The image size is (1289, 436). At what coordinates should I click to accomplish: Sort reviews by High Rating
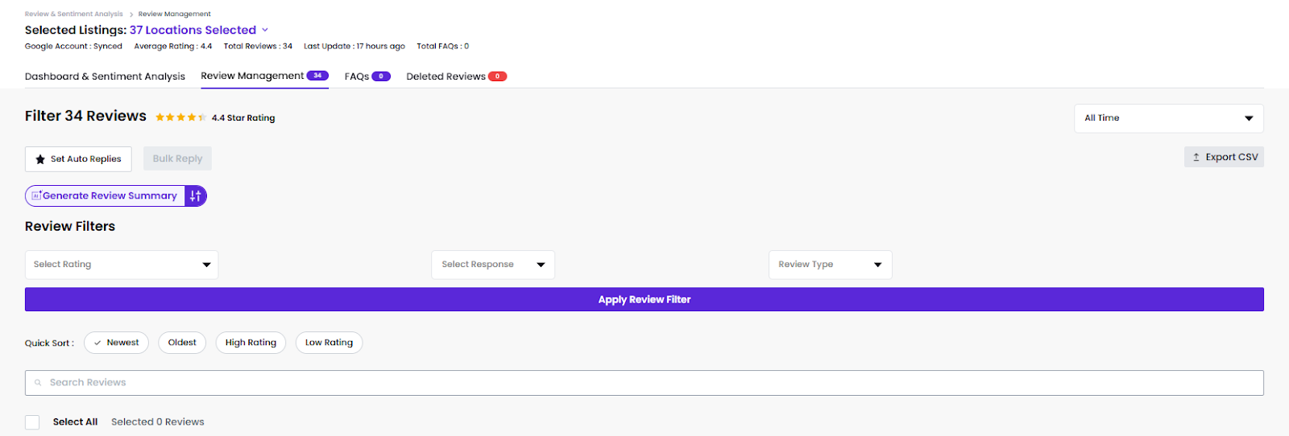251,343
